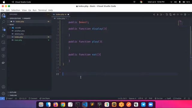192x108 pixels.
Task: Click the main branch in status bar
Action: (x=9, y=98)
